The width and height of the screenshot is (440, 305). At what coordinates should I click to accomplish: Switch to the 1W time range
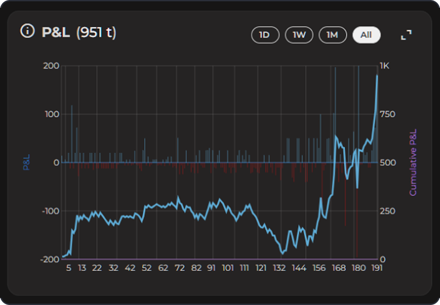pyautogui.click(x=299, y=35)
